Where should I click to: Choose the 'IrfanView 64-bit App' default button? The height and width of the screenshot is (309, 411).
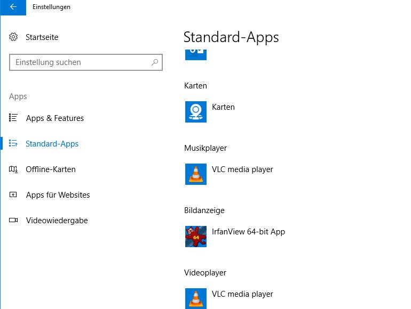point(248,232)
